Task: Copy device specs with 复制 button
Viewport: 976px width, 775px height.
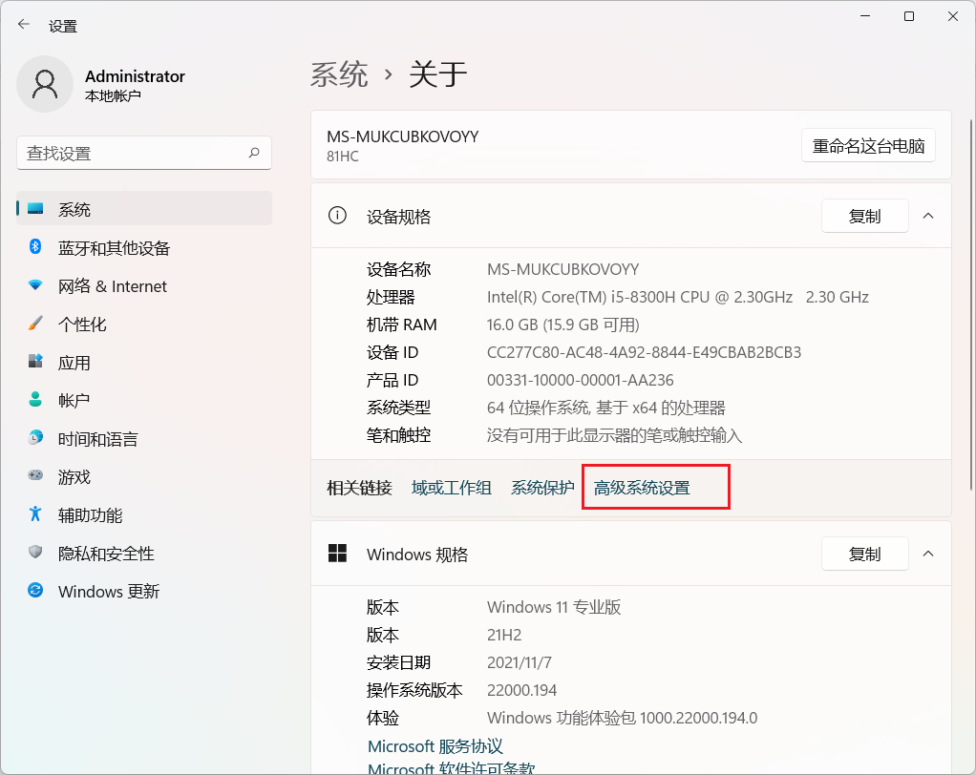Action: click(864, 216)
